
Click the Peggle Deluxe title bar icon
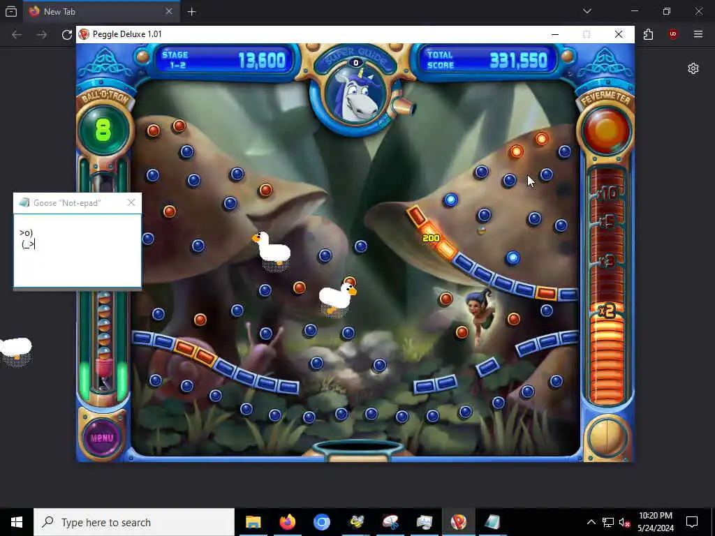coord(84,34)
